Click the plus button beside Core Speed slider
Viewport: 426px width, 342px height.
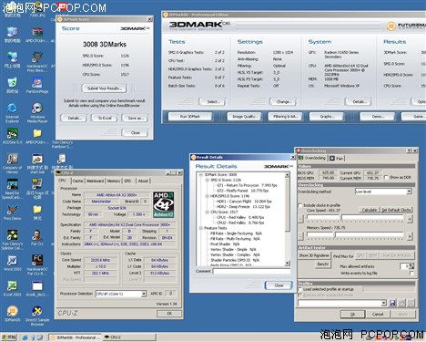click(x=410, y=218)
